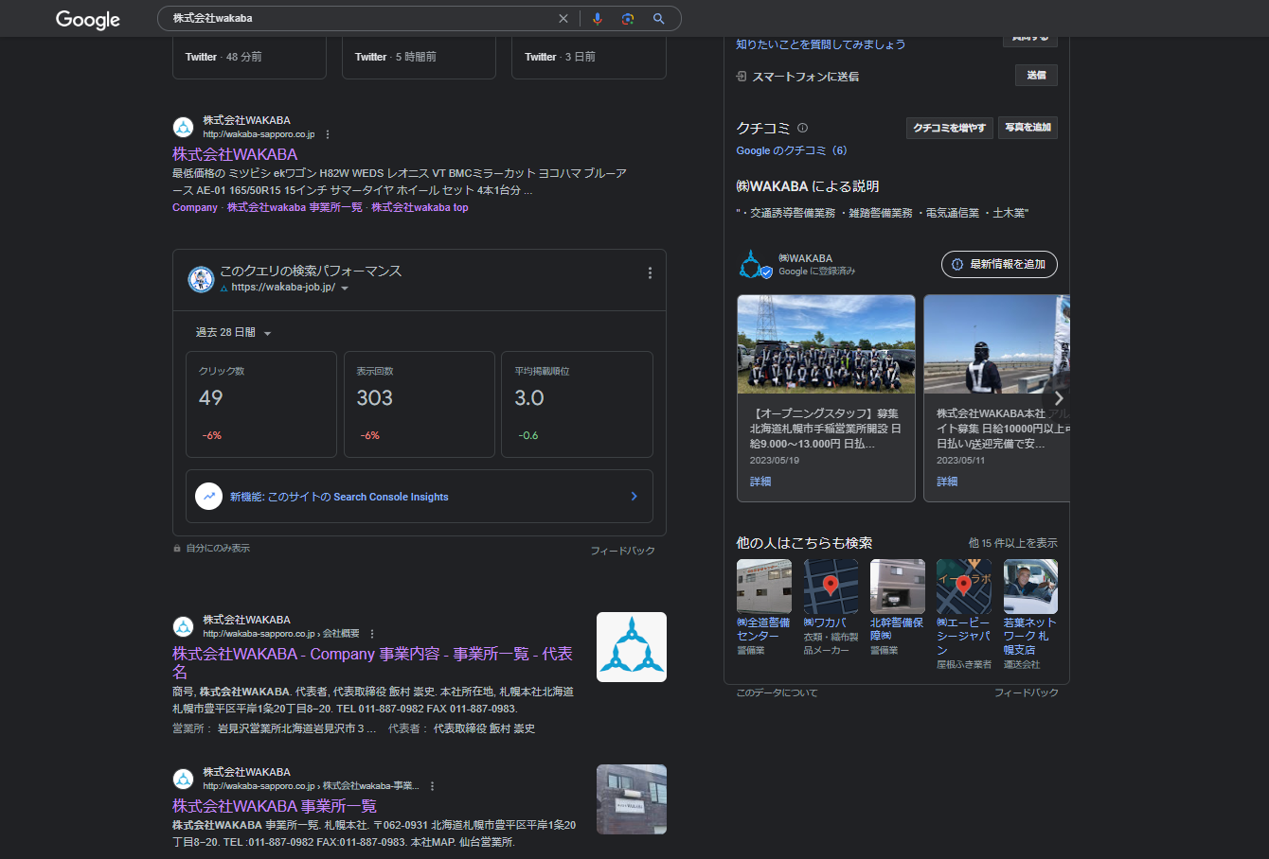The image size is (1269, 859).
Task: Click 最新情報を追加 button
Action: click(x=999, y=265)
